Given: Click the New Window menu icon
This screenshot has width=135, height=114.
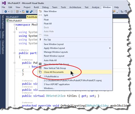Looking at the screenshot, I should (x=40, y=11).
